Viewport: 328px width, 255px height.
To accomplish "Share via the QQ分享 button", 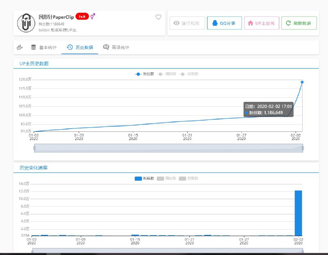I will click(x=224, y=23).
